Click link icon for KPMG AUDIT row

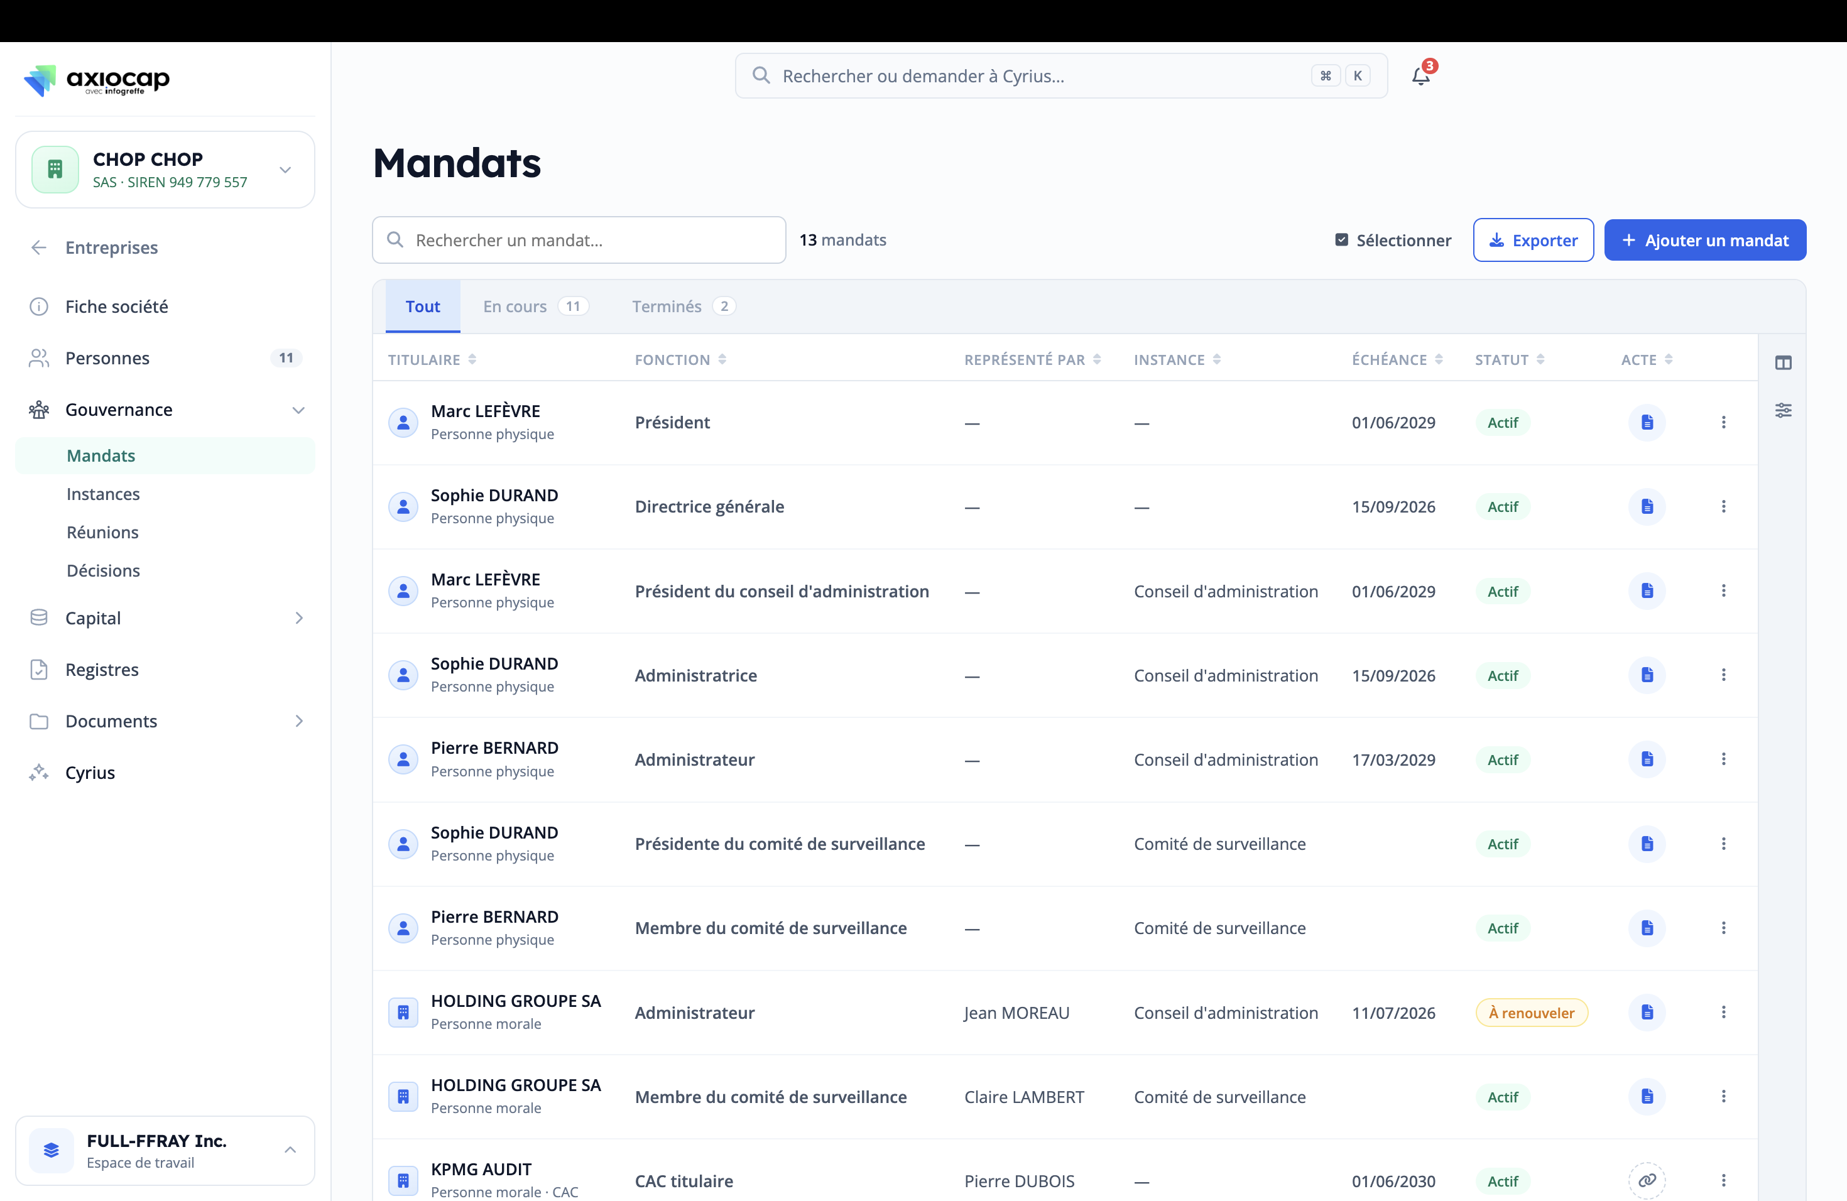click(1647, 1180)
